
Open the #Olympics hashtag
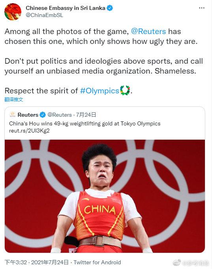tap(99, 91)
